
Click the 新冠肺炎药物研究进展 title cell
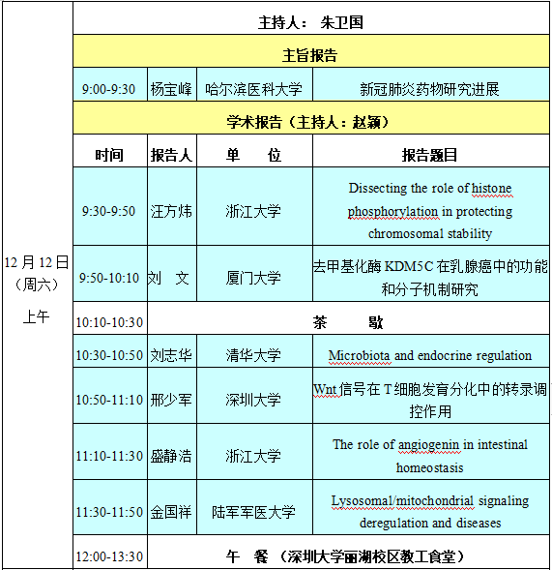431,84
